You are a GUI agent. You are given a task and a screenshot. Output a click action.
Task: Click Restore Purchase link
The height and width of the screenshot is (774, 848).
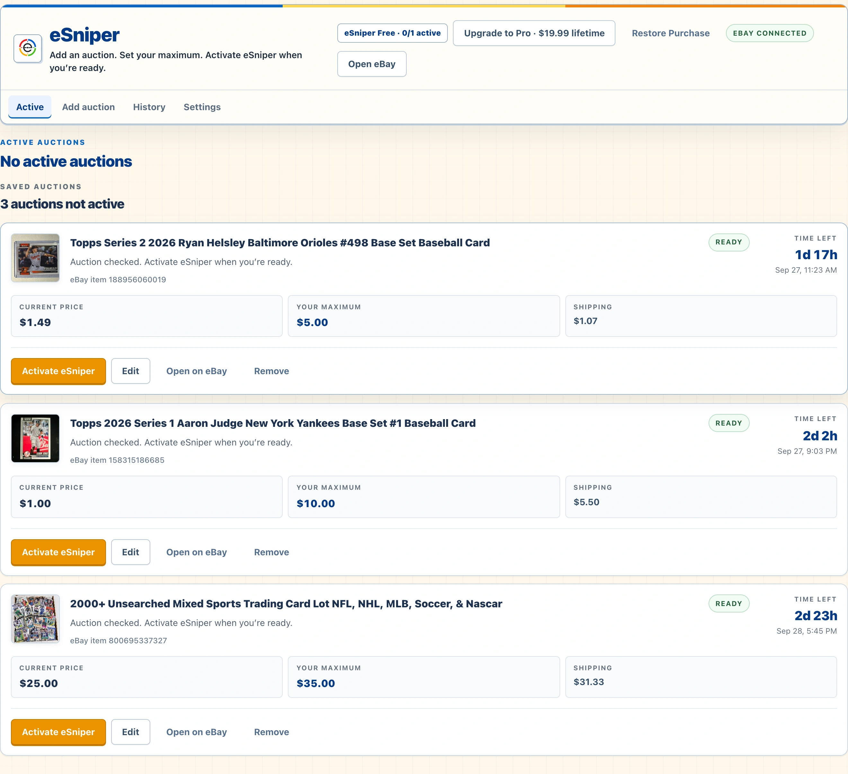pos(670,33)
